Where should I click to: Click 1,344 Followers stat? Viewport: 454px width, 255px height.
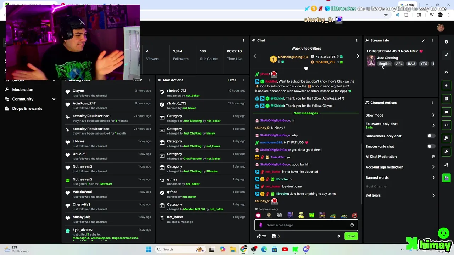[x=181, y=55]
